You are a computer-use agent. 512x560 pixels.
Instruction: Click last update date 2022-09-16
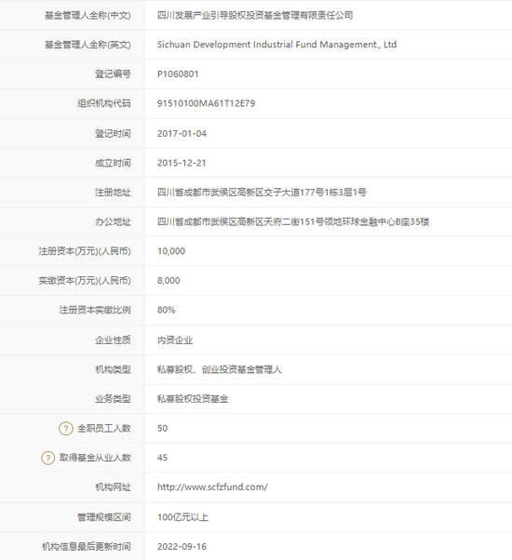click(182, 546)
